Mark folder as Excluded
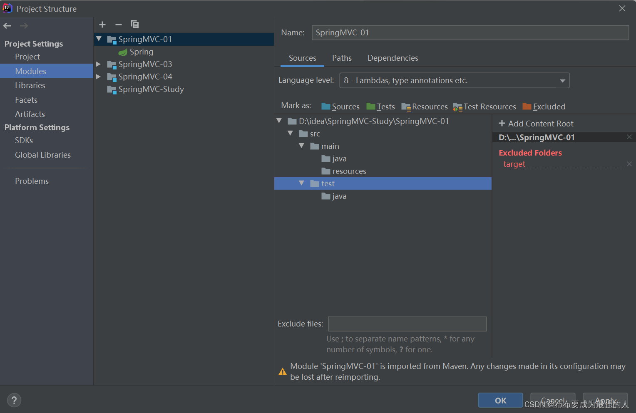 point(544,106)
